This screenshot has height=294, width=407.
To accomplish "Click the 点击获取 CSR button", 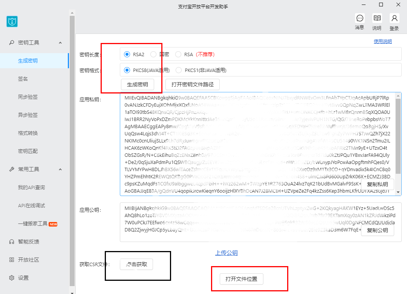I will tap(136, 264).
